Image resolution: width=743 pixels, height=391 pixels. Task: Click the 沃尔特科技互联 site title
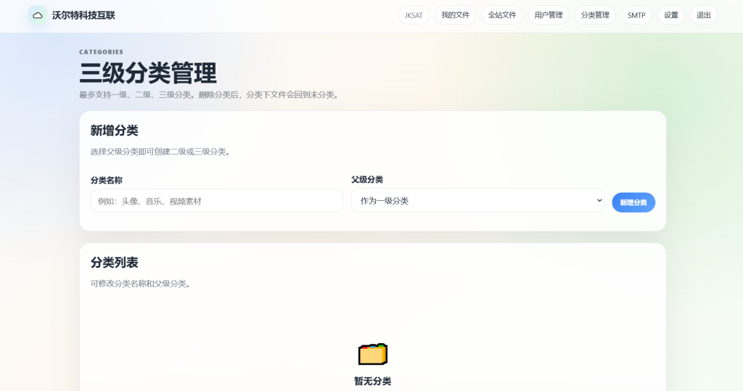click(83, 15)
